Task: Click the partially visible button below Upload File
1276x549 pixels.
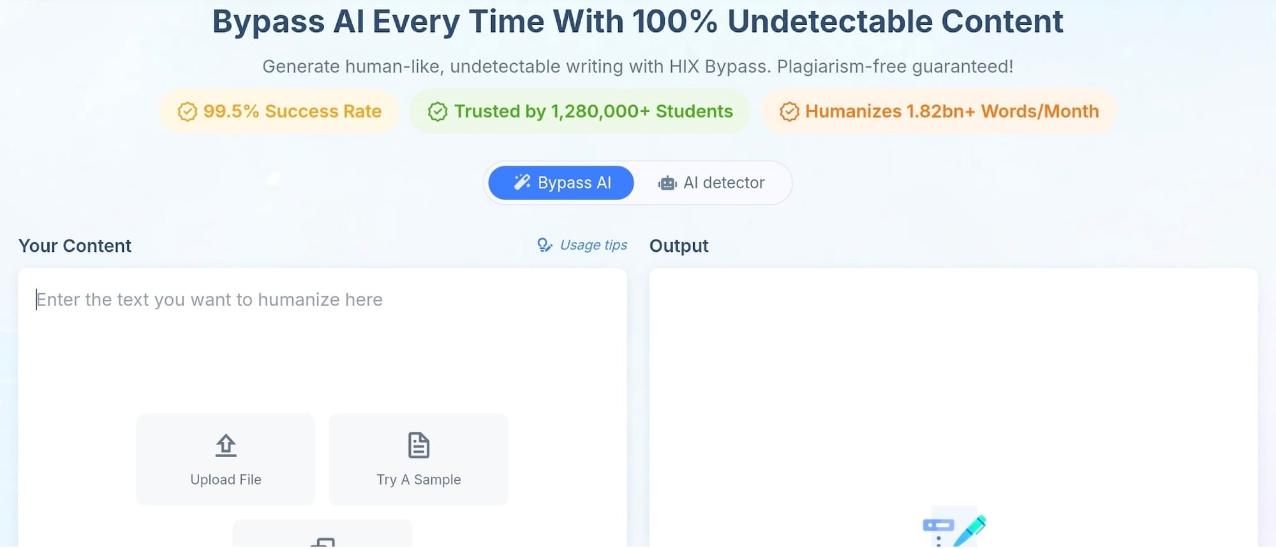Action: (322, 534)
